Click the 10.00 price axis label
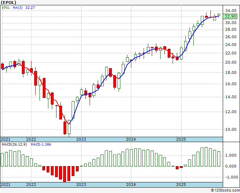 pyautogui.click(x=231, y=129)
